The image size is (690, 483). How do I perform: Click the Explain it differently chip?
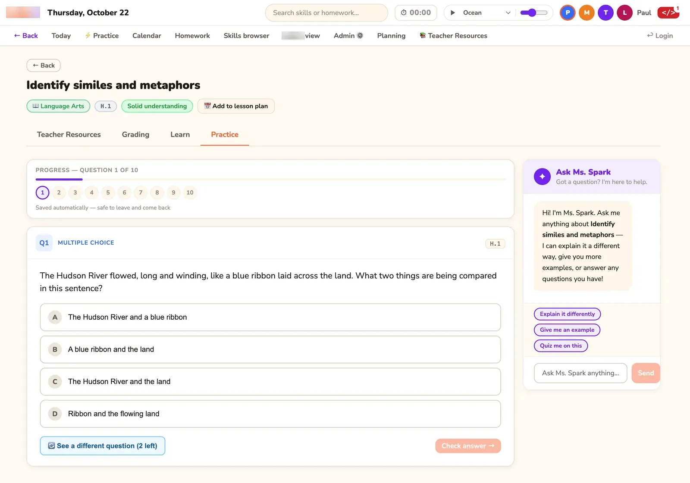[x=567, y=314]
